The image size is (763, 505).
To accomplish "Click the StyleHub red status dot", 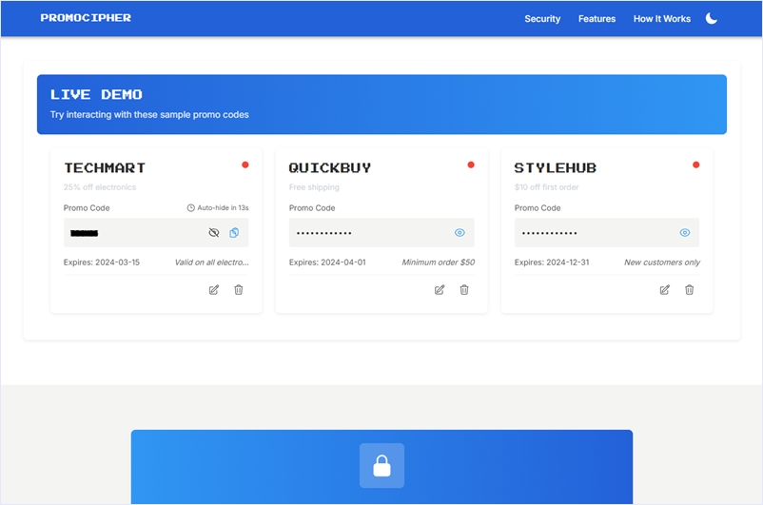I will point(695,165).
